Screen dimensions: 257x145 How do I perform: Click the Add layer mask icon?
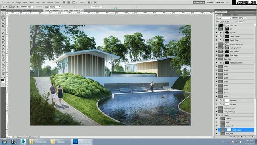[238, 137]
